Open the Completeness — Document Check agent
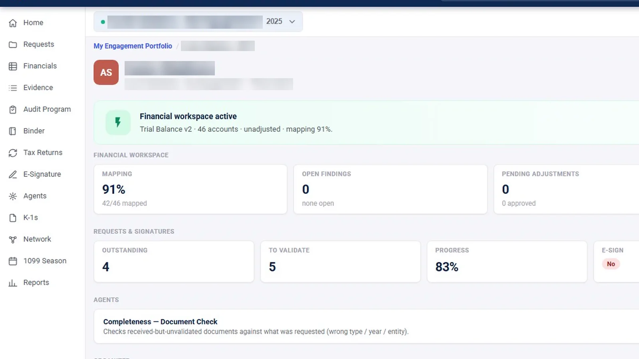Viewport: 639px width, 359px height. (x=366, y=326)
